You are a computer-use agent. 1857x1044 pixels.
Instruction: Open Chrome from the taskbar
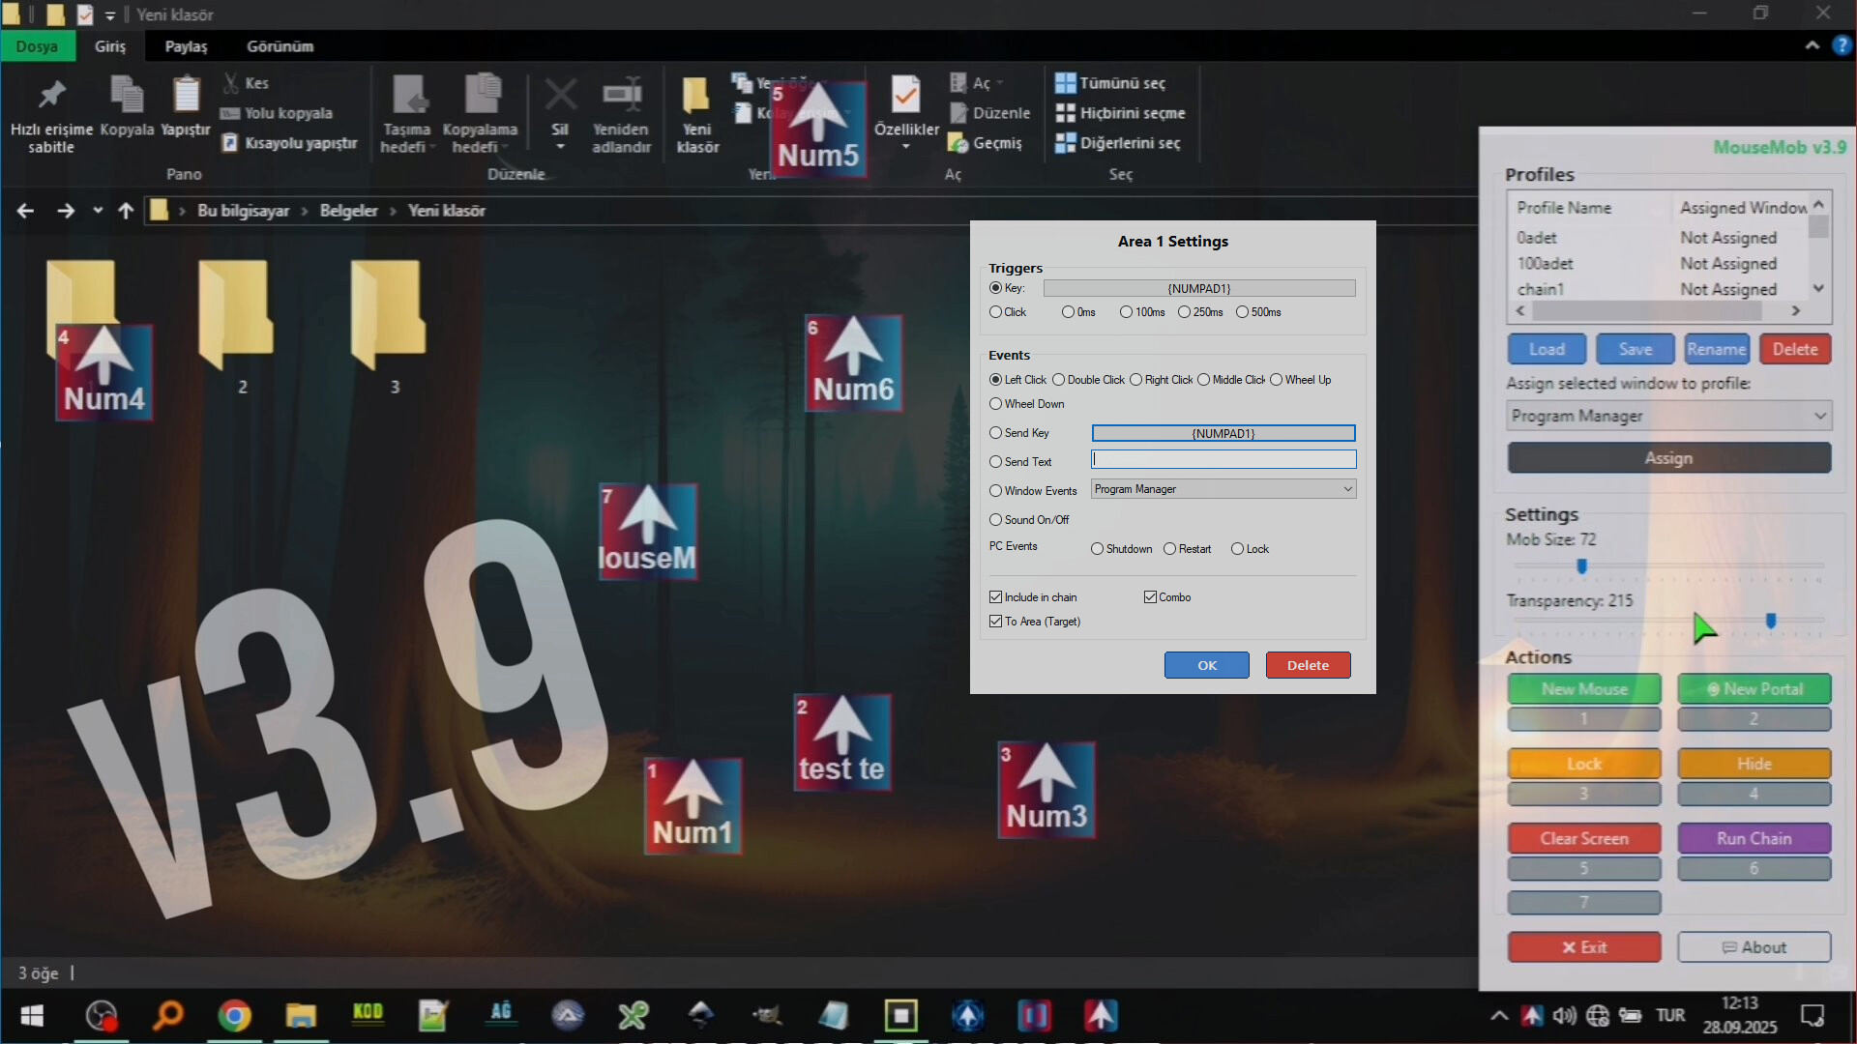pyautogui.click(x=234, y=1016)
